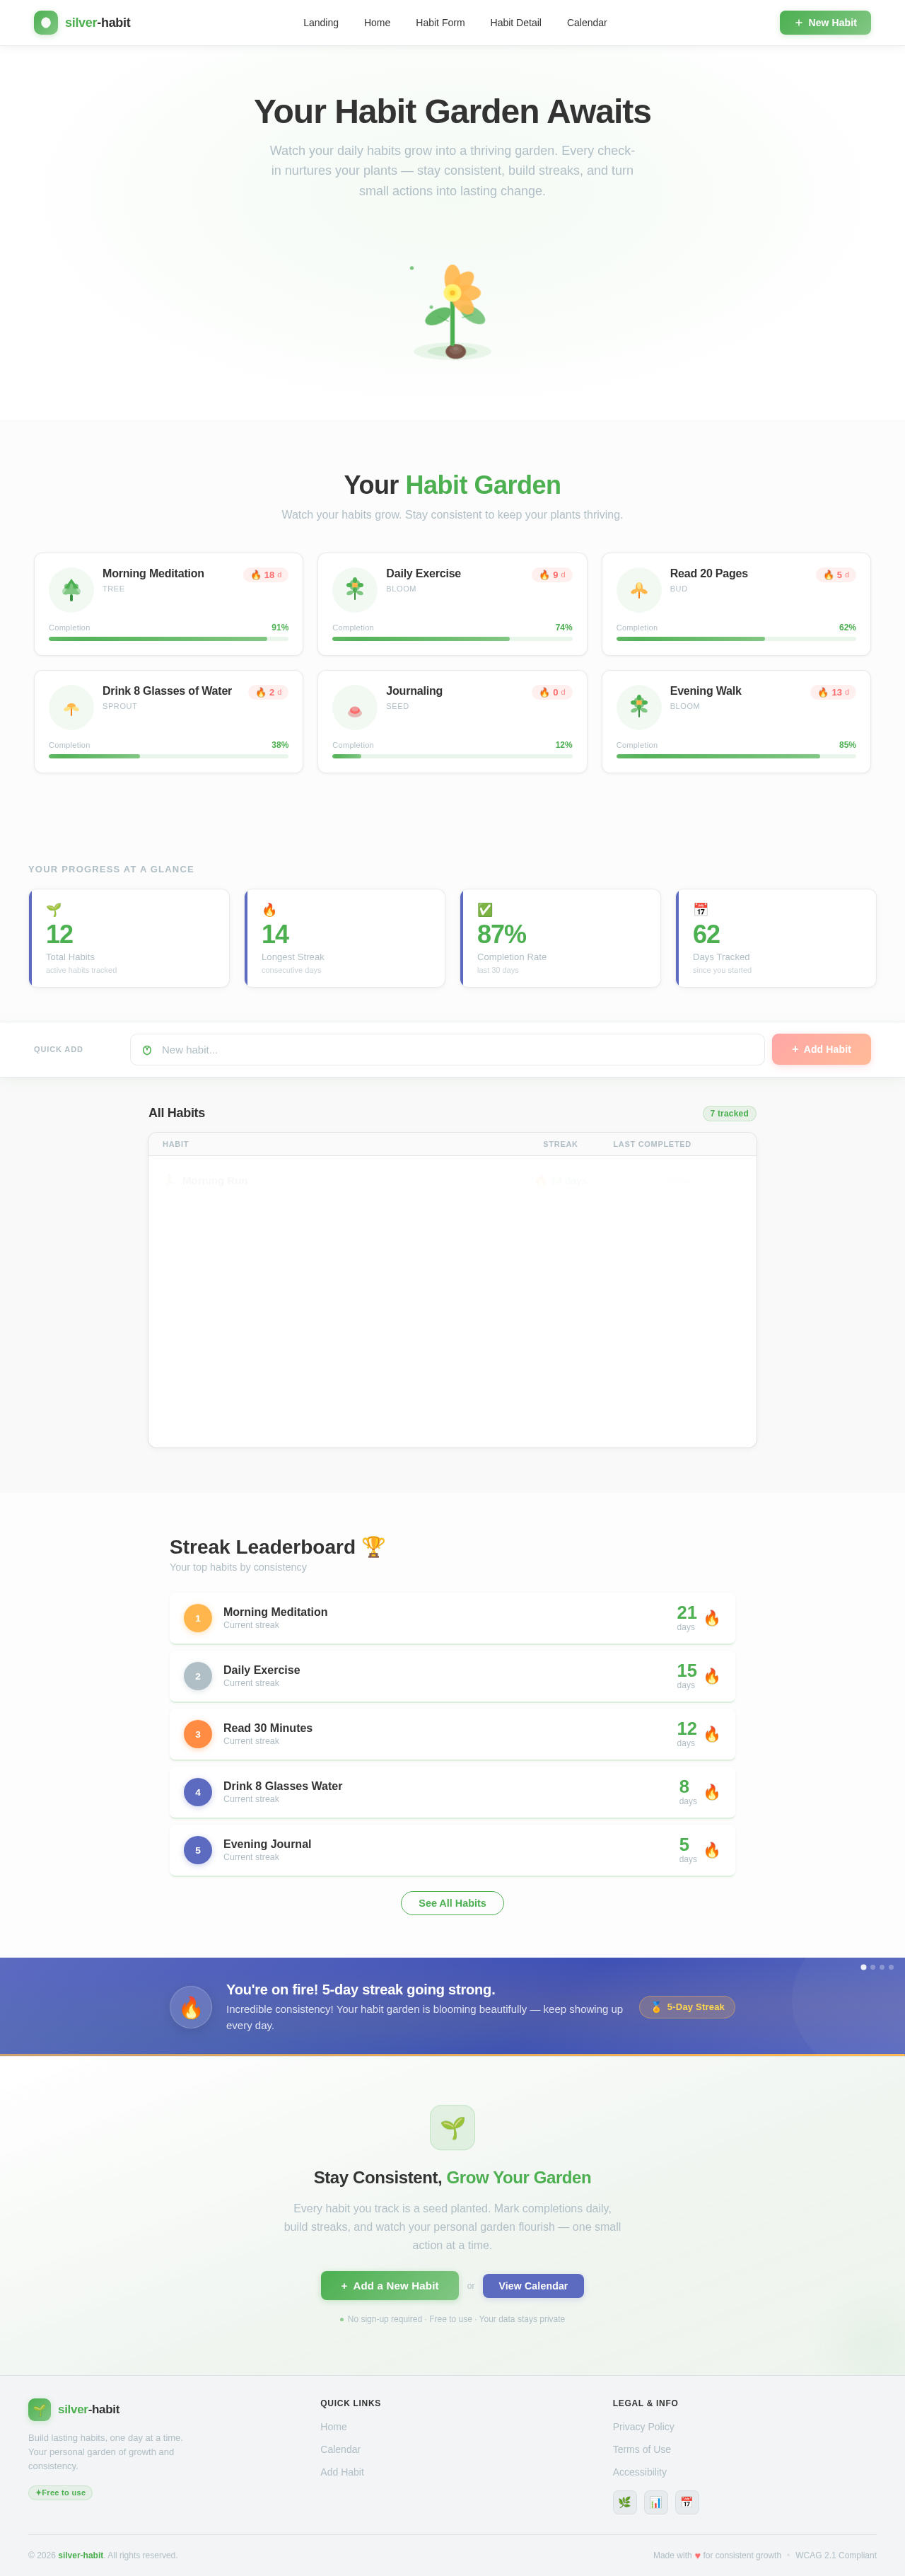Screen dimensions: 905x2576
Task: Click the silver-habit leaf logo icon
Action: coord(46,23)
